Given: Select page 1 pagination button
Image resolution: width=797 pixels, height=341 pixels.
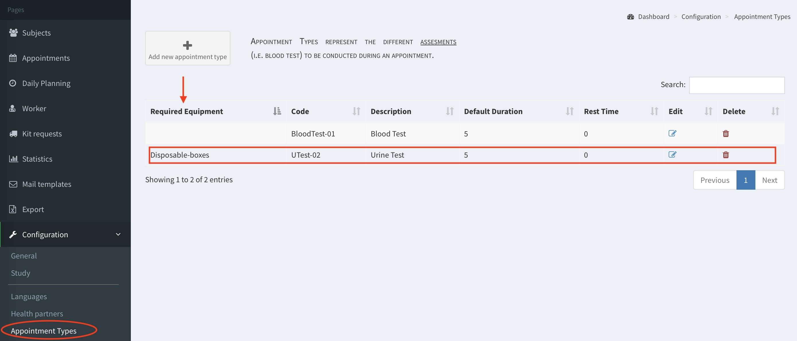Looking at the screenshot, I should [x=745, y=180].
